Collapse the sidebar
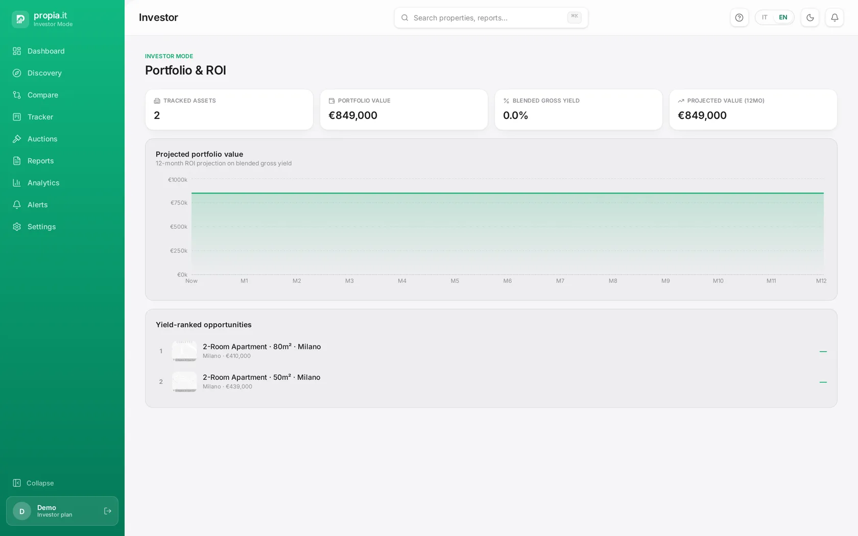The height and width of the screenshot is (536, 858). 33,483
